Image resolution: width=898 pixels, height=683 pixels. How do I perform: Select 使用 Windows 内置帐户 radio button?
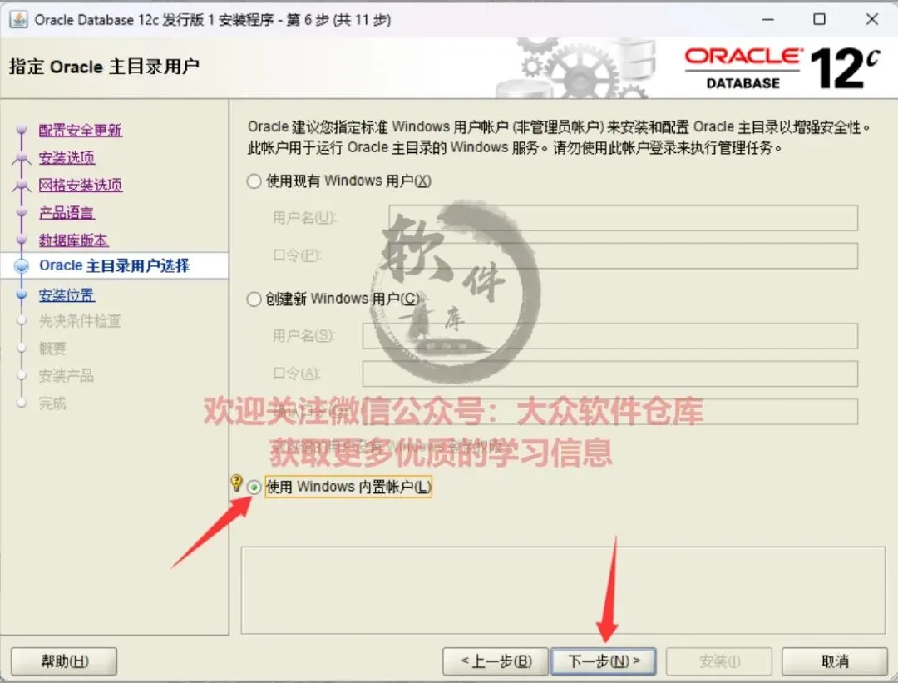pos(254,488)
